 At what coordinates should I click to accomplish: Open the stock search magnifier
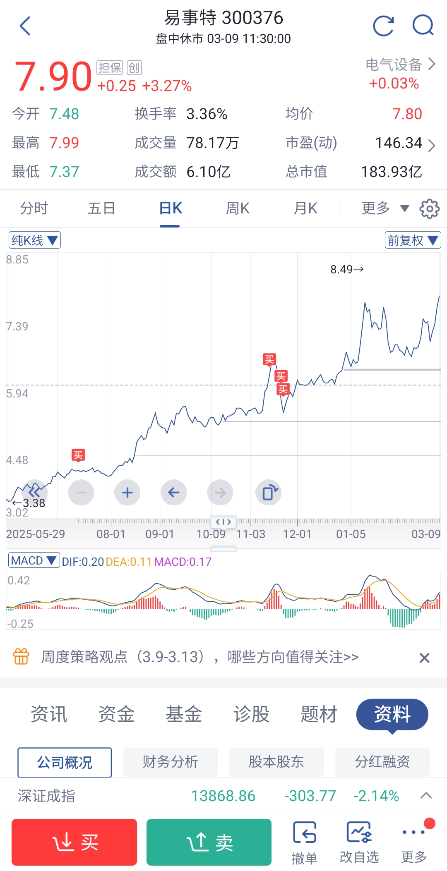pos(423,26)
